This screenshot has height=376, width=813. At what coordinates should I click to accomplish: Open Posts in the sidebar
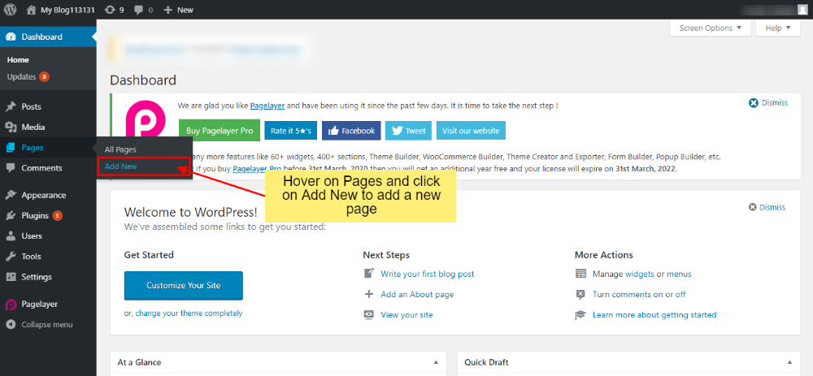point(31,106)
